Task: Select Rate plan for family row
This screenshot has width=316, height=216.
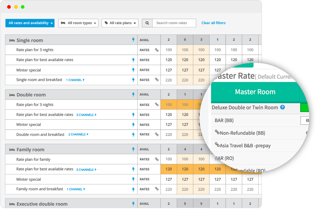Action: 33,160
